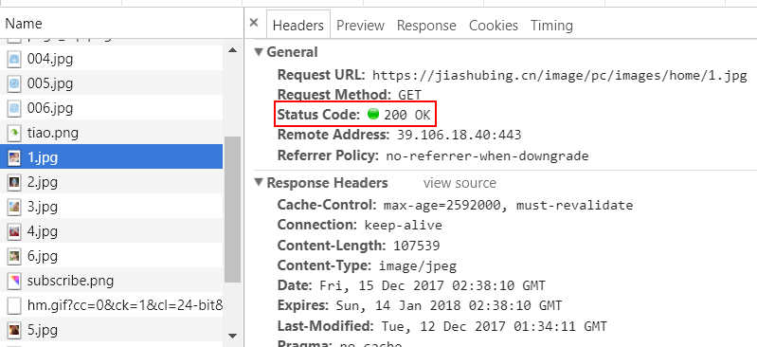Click the 2.jpg image thumbnail icon
The width and height of the screenshot is (757, 347).
coord(14,182)
